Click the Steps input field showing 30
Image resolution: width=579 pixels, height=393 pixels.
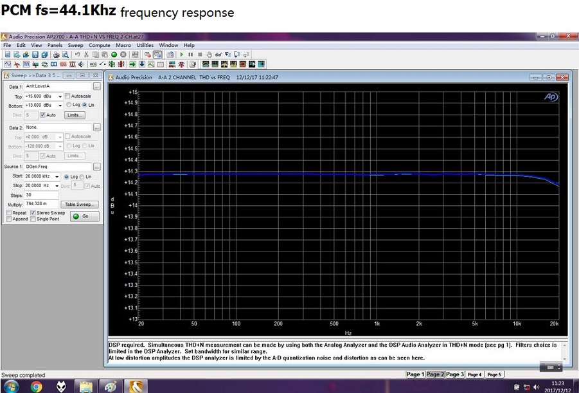(x=42, y=195)
